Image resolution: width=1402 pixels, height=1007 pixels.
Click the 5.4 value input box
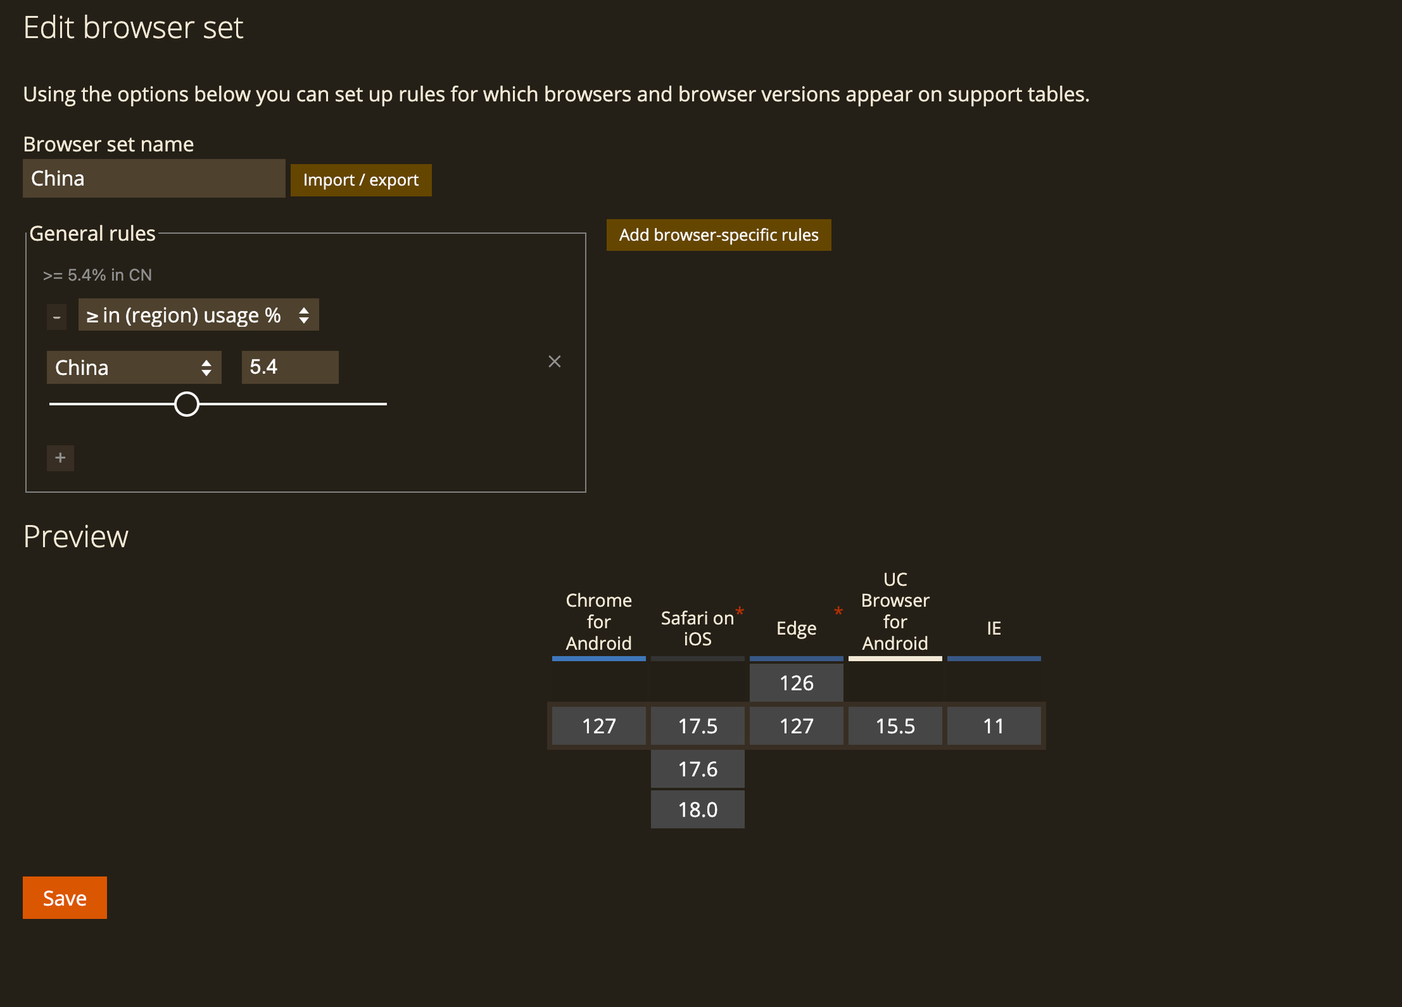289,367
